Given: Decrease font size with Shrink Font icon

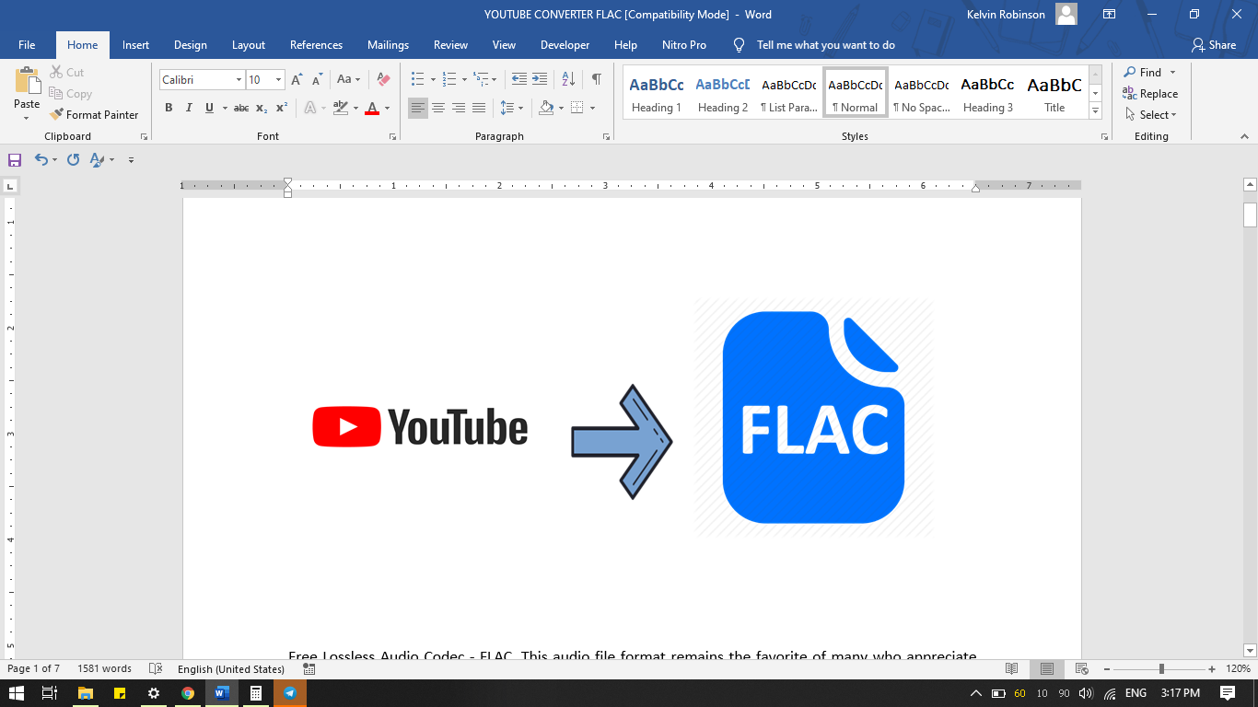Looking at the screenshot, I should 317,80.
